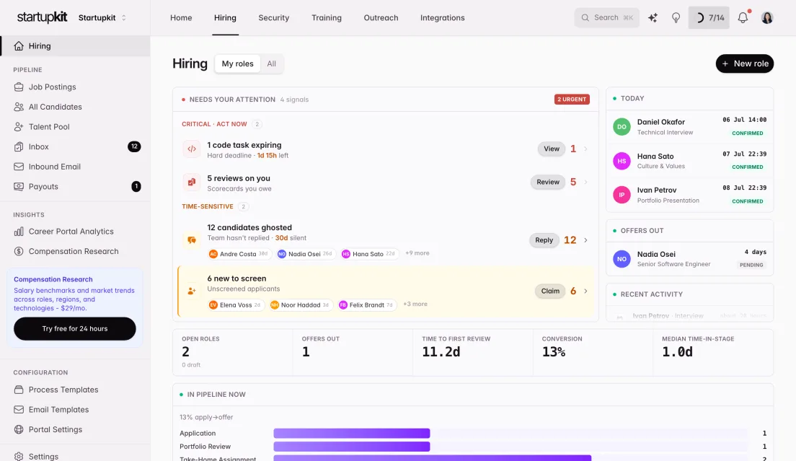Viewport: 796px width, 461px height.
Task: Open Nadia Osei's pending offer
Action: click(689, 259)
